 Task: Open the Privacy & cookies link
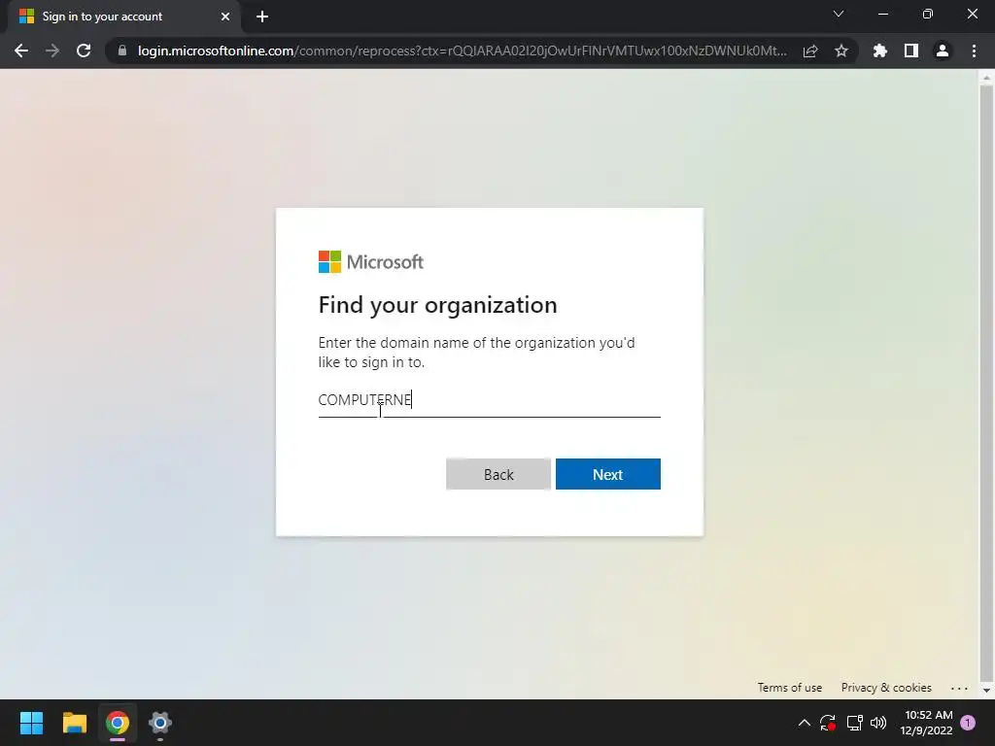pos(886,688)
